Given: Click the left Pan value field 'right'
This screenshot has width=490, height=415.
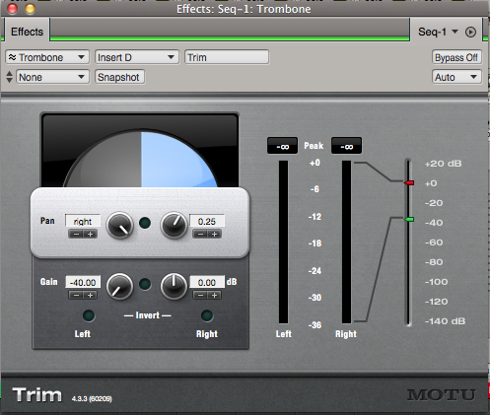Looking at the screenshot, I should click(x=83, y=221).
